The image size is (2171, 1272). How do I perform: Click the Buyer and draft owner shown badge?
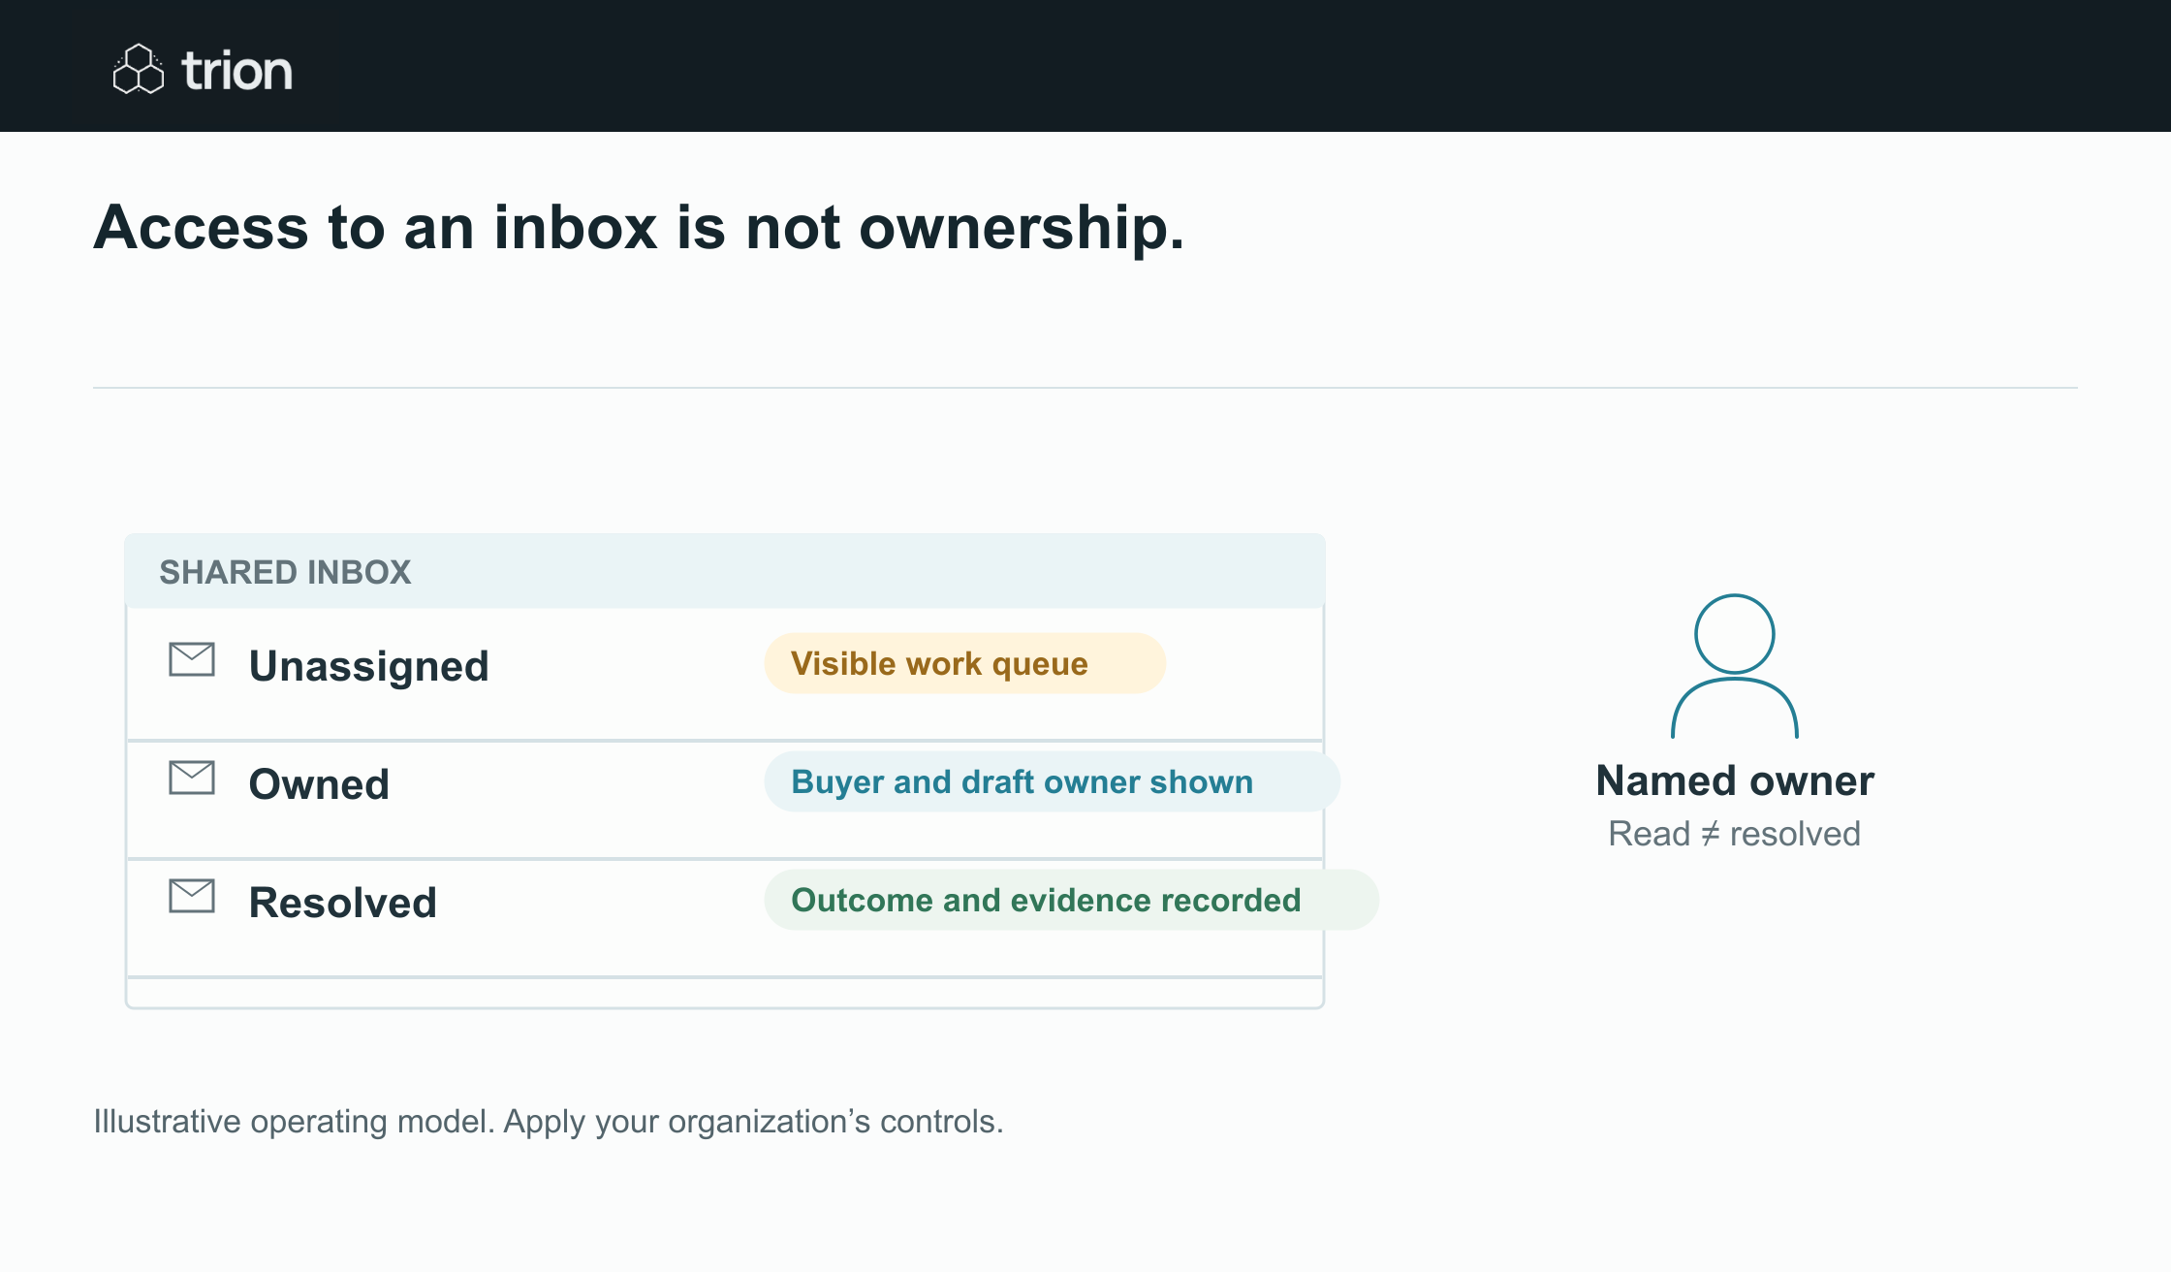click(x=1053, y=781)
